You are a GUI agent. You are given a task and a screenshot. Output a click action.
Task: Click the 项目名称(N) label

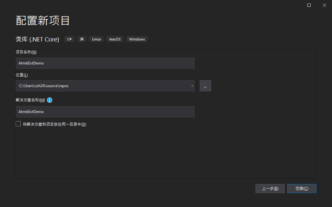(26, 52)
